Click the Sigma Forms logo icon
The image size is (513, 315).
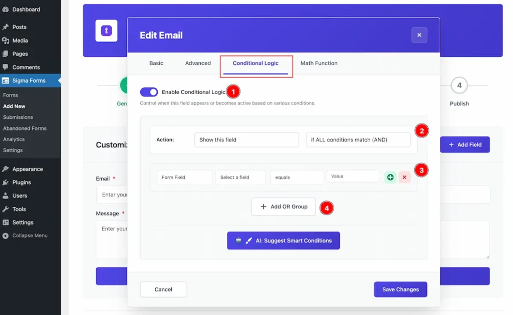point(106,30)
